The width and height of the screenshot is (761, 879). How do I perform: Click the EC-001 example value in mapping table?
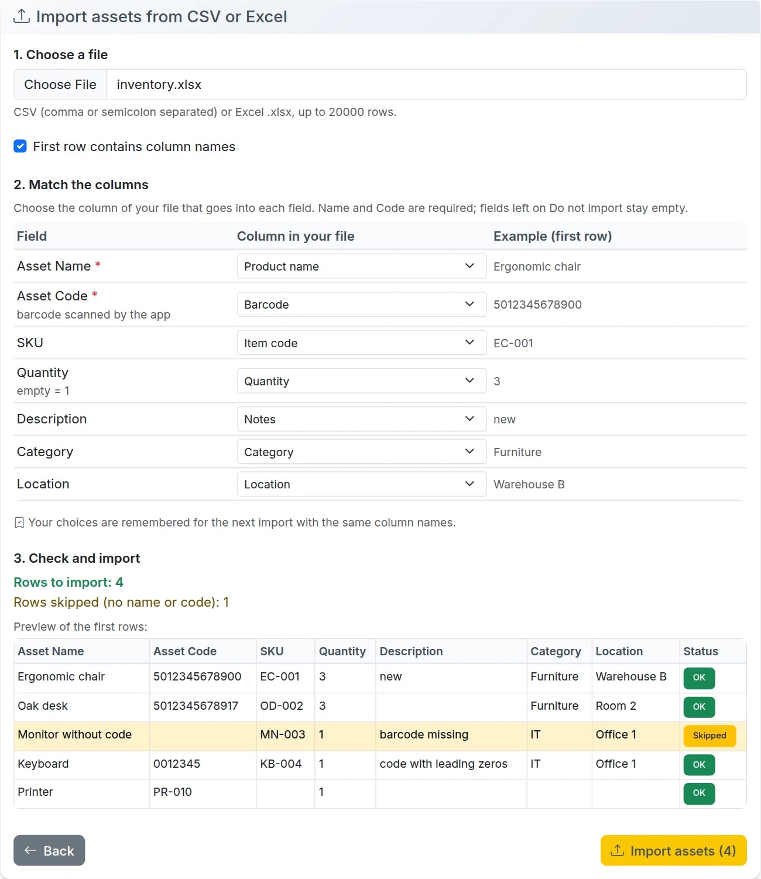pyautogui.click(x=513, y=343)
